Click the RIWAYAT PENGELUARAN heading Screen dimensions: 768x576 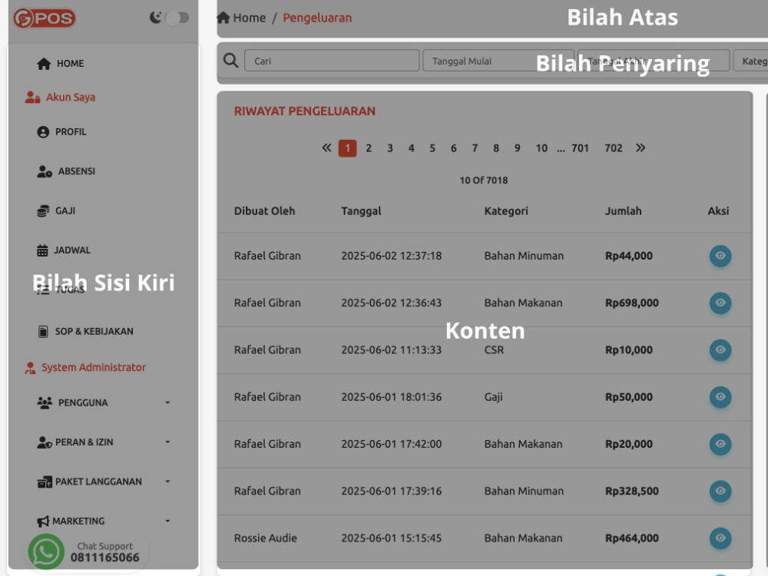(305, 111)
